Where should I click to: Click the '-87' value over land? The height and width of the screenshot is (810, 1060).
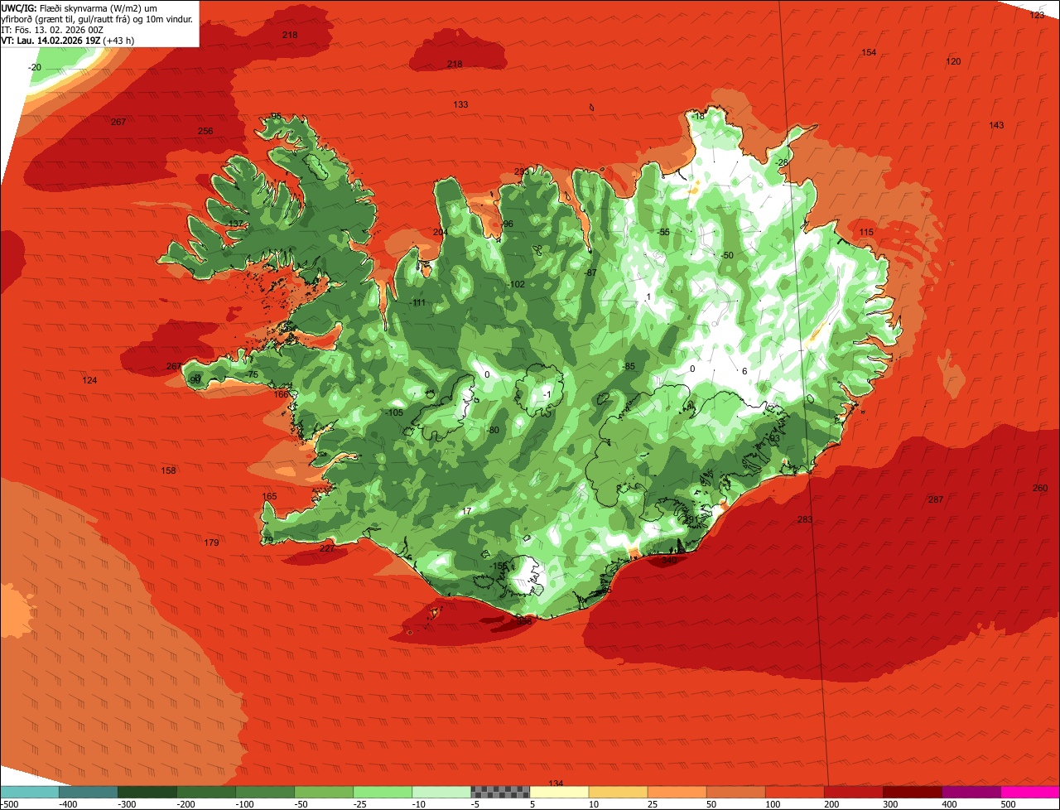(x=590, y=272)
